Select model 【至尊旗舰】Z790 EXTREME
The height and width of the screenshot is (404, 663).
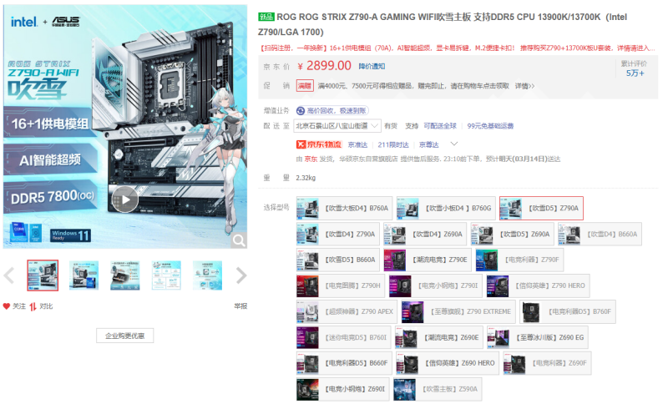coord(458,311)
